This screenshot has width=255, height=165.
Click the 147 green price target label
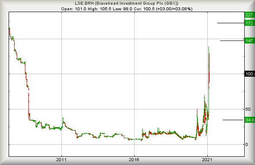click(250, 41)
